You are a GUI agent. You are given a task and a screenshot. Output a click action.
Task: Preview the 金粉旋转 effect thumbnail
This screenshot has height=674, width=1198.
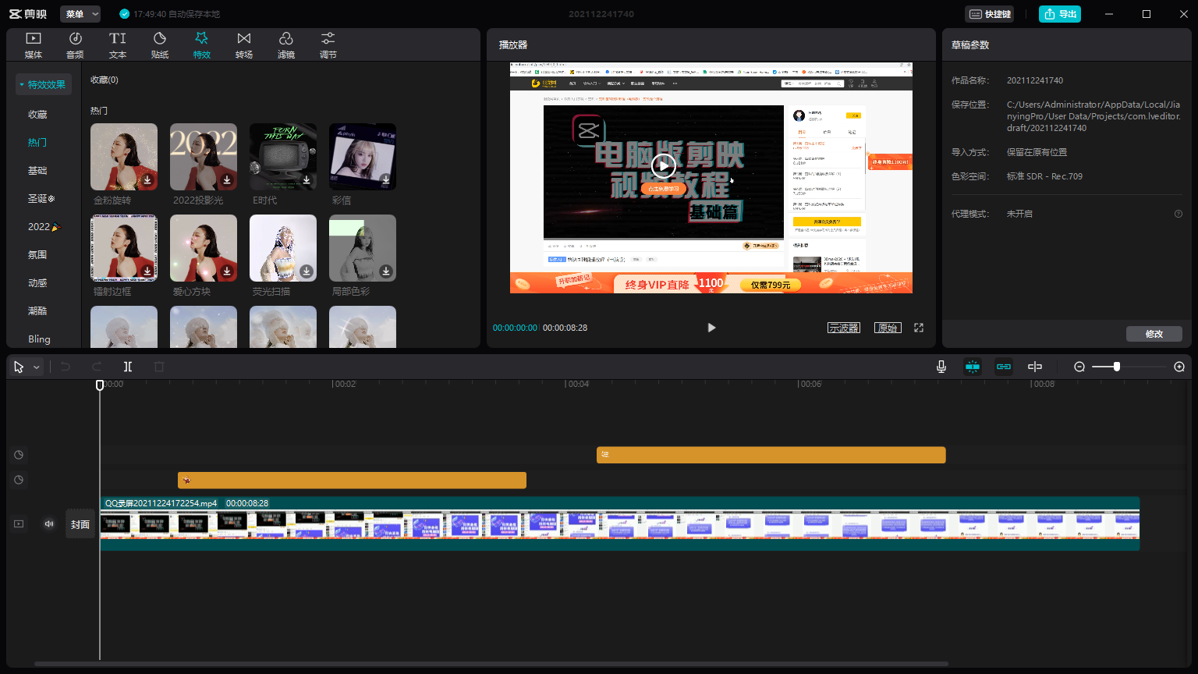click(x=124, y=157)
